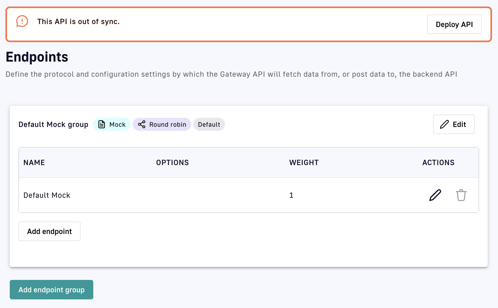
Task: Click the NAME column header
Action: point(34,162)
